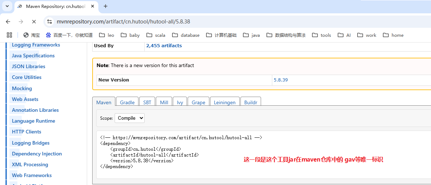
Task: Click the address bar URL
Action: [x=123, y=22]
